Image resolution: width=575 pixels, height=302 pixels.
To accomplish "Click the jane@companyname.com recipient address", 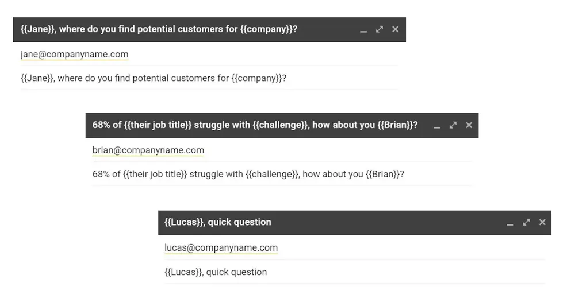I will pos(74,55).
